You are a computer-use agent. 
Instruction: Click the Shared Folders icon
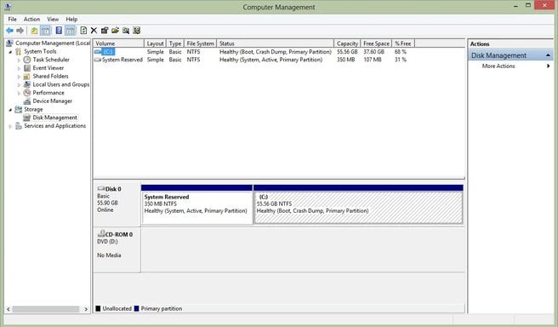click(x=27, y=77)
